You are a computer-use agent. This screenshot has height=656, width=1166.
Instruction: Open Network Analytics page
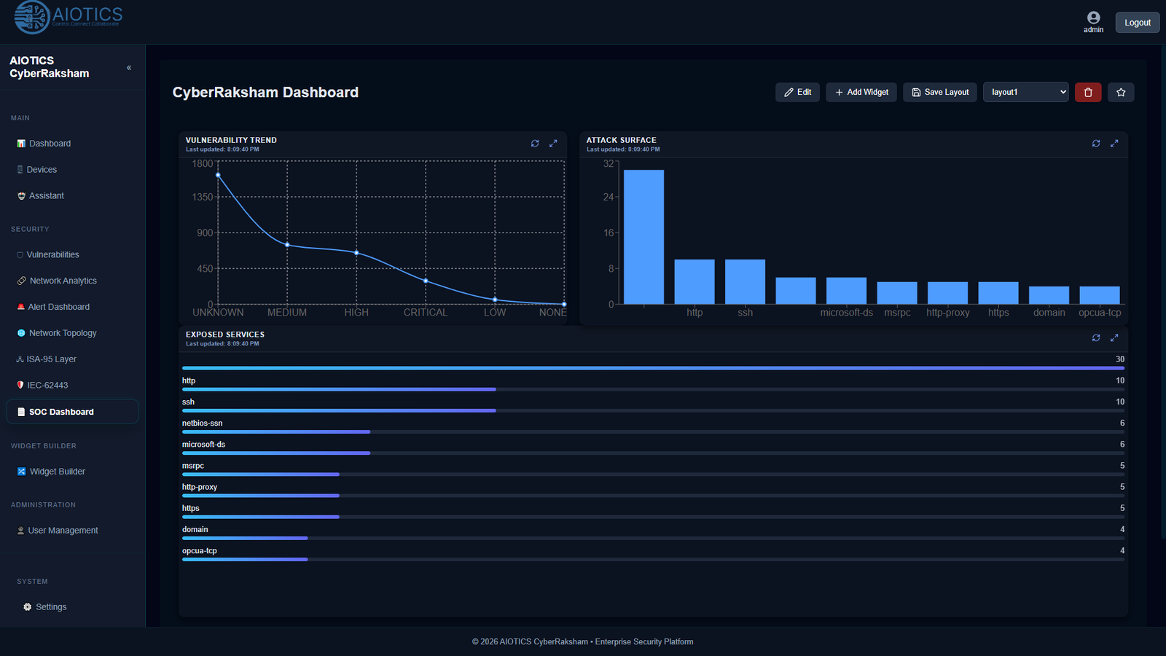tap(73, 281)
